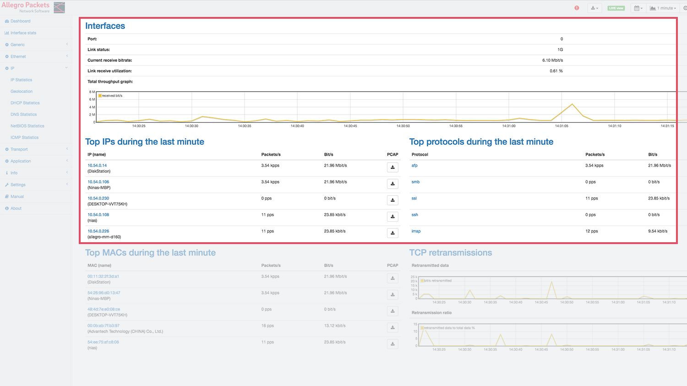This screenshot has height=386, width=687.
Task: Expand the Transport sidebar section
Action: (x=19, y=149)
